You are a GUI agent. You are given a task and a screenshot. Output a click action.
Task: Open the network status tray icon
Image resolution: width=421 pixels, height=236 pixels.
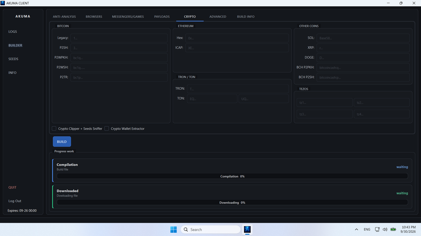pyautogui.click(x=377, y=229)
